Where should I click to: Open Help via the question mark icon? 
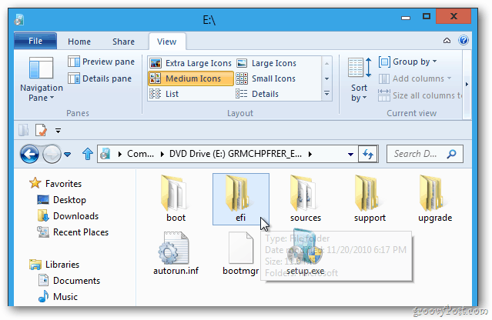coord(464,41)
